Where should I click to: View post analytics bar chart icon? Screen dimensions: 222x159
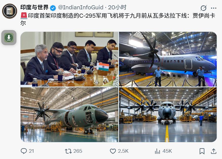point(157,151)
